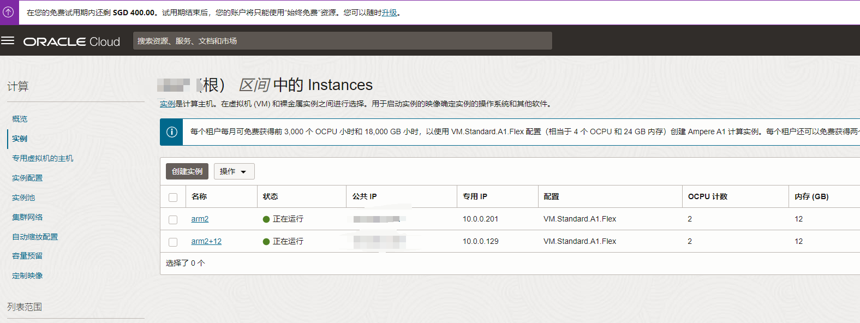Open 集群网络 sidebar item
Viewport: 860px width, 323px height.
27,217
